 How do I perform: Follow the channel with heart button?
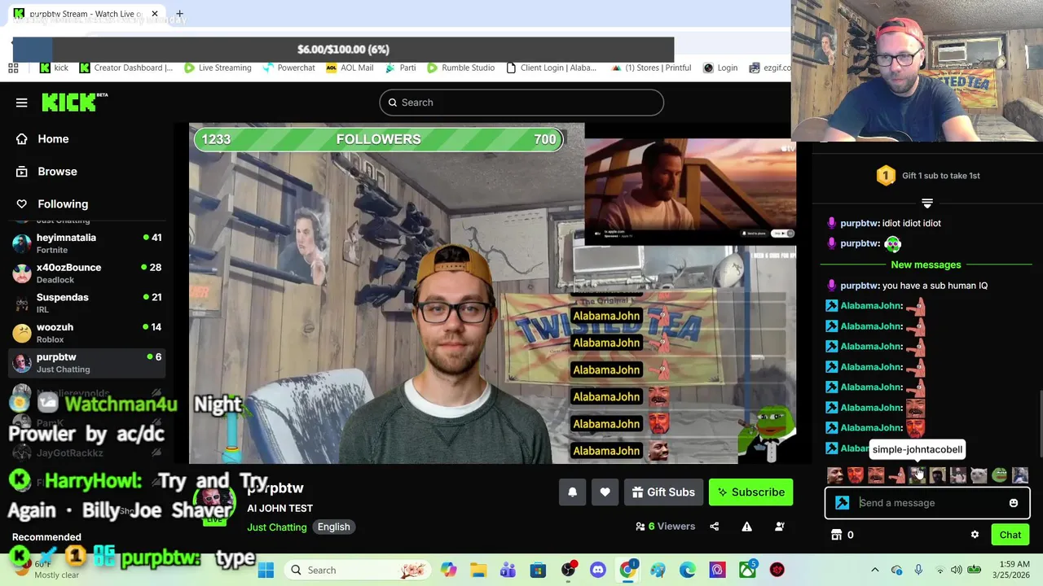pyautogui.click(x=605, y=492)
